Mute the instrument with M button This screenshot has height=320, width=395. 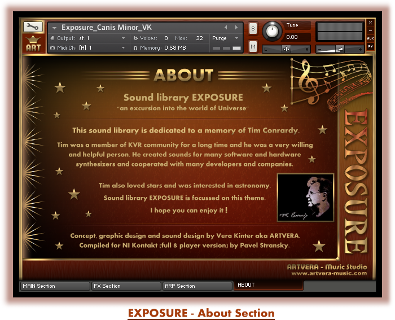253,46
